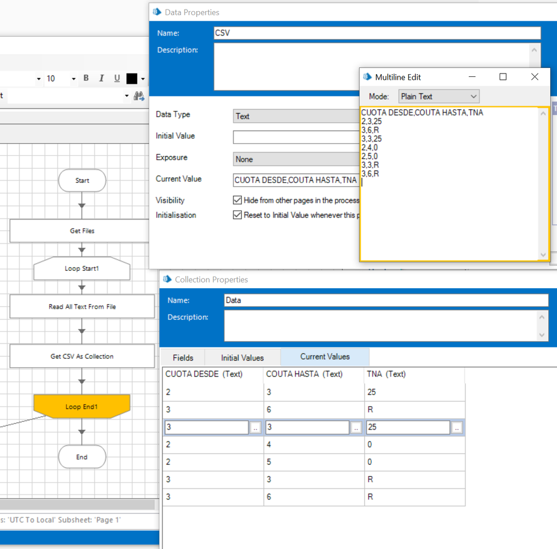Toggle bold text formatting
Viewport: 557px width, 549px height.
point(86,79)
